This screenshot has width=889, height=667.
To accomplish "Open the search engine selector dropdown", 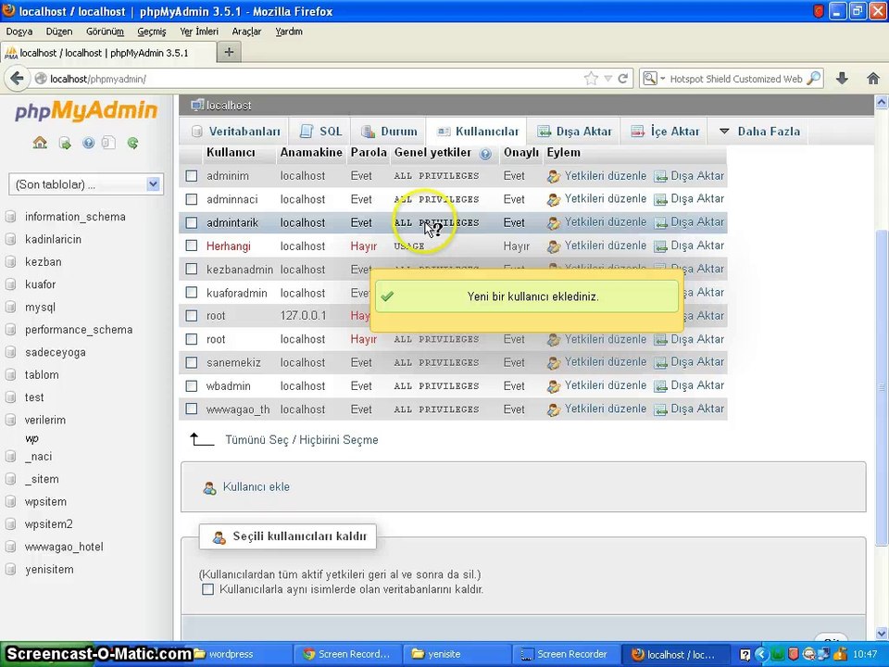I will (x=654, y=78).
